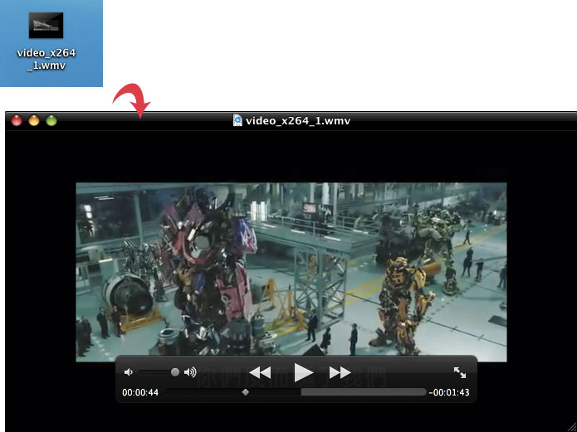Set maximum volume with the loud speaker icon
The image size is (577, 432).
190,372
